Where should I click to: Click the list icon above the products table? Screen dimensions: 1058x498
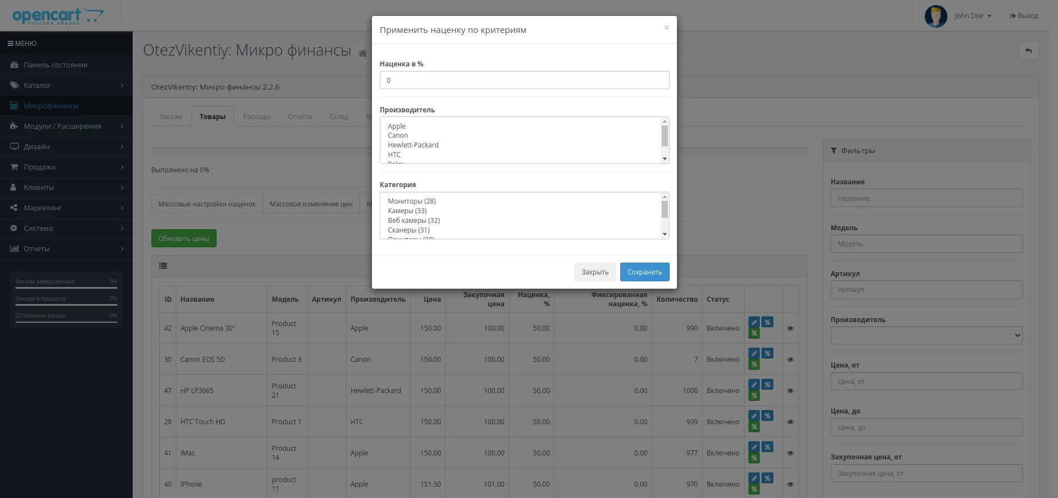tap(163, 265)
